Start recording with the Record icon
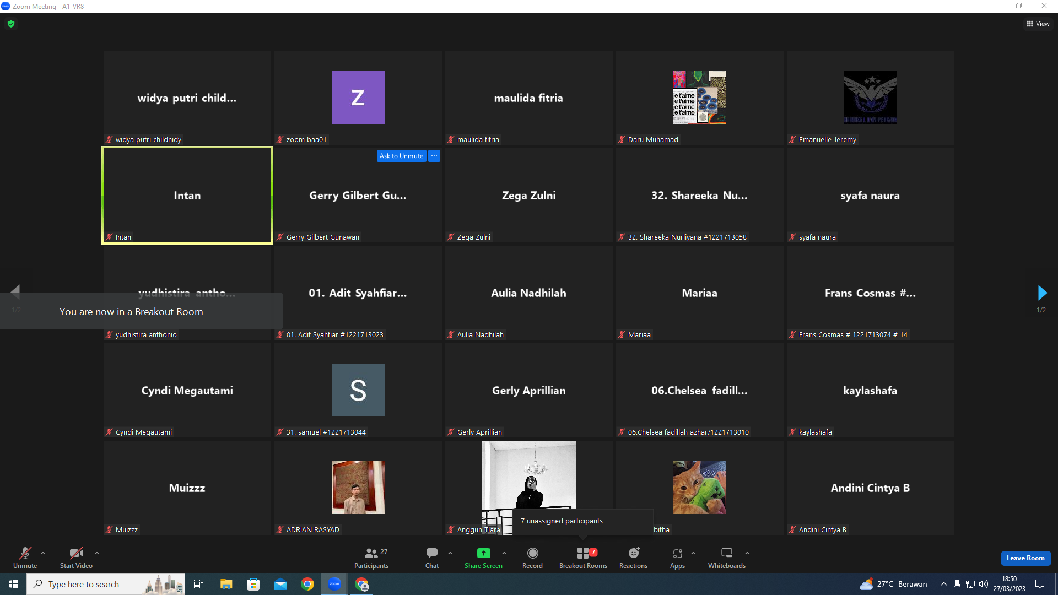Screen dimensions: 1058x595 point(532,553)
